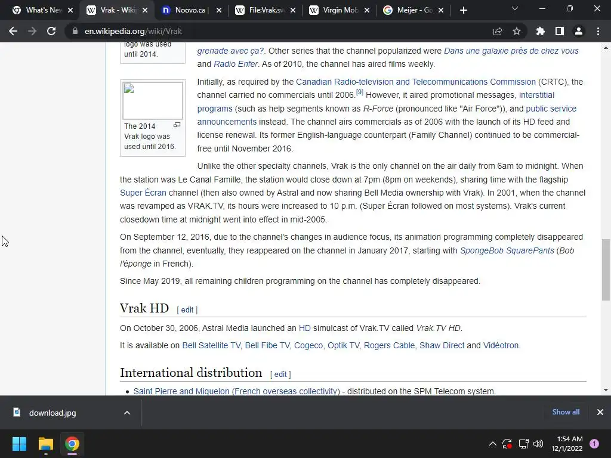
Task: Open the clock and calendar
Action: coord(567,444)
